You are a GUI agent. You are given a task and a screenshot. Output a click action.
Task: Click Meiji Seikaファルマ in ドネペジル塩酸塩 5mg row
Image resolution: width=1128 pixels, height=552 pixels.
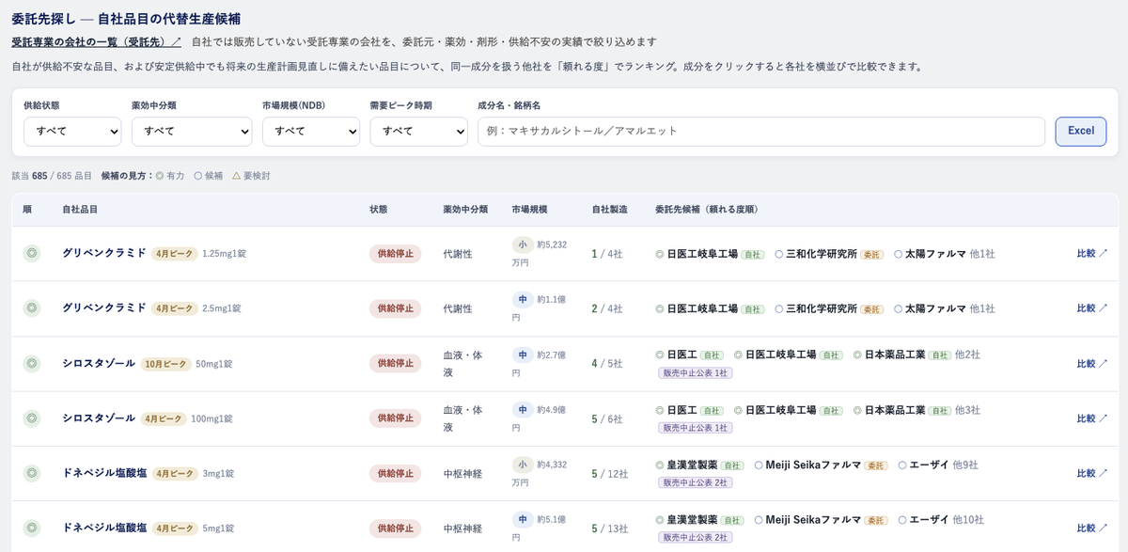[813, 519]
